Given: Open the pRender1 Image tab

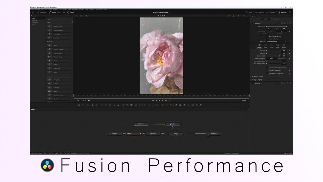Looking at the screenshot, I should coord(278,46).
